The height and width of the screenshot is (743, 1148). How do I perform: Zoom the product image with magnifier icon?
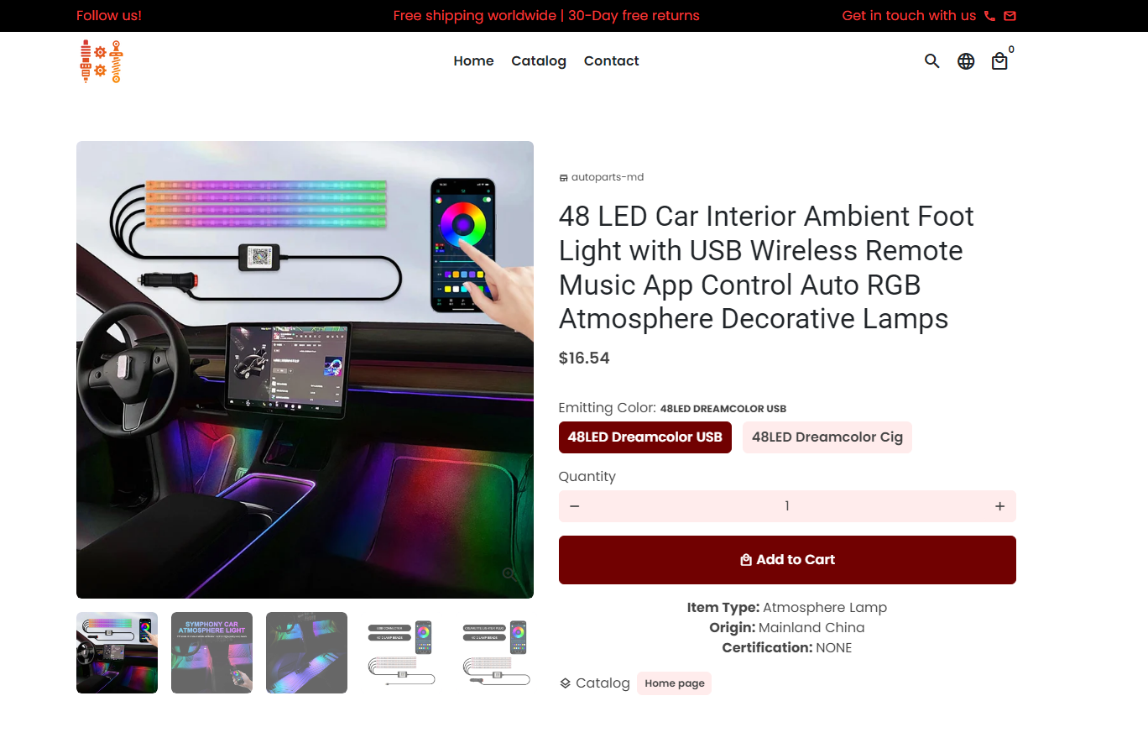click(x=509, y=574)
